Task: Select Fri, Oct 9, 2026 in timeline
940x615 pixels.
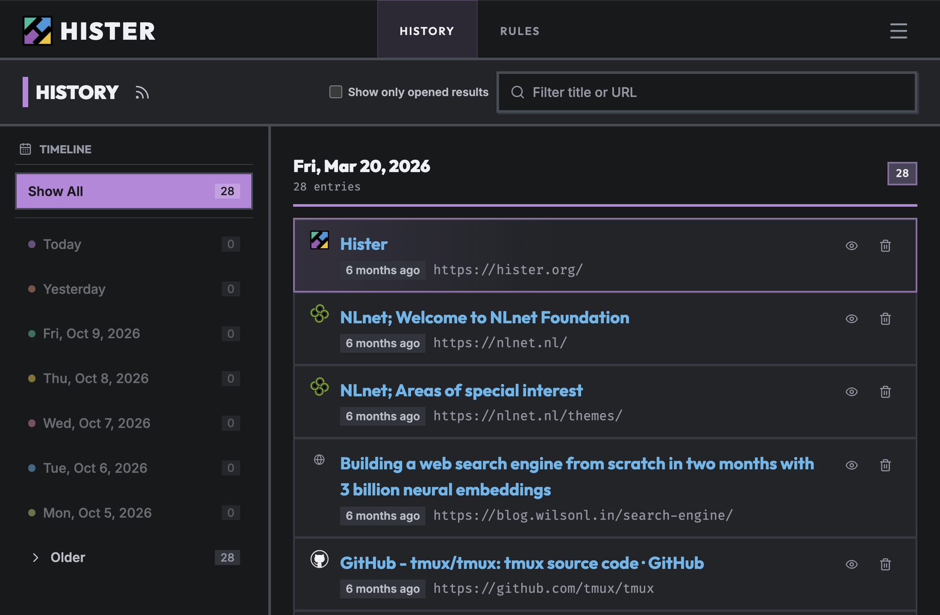Action: tap(134, 334)
